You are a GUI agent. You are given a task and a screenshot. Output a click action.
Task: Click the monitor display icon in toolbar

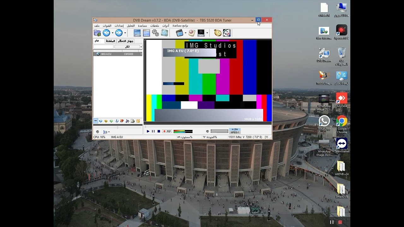point(137,33)
